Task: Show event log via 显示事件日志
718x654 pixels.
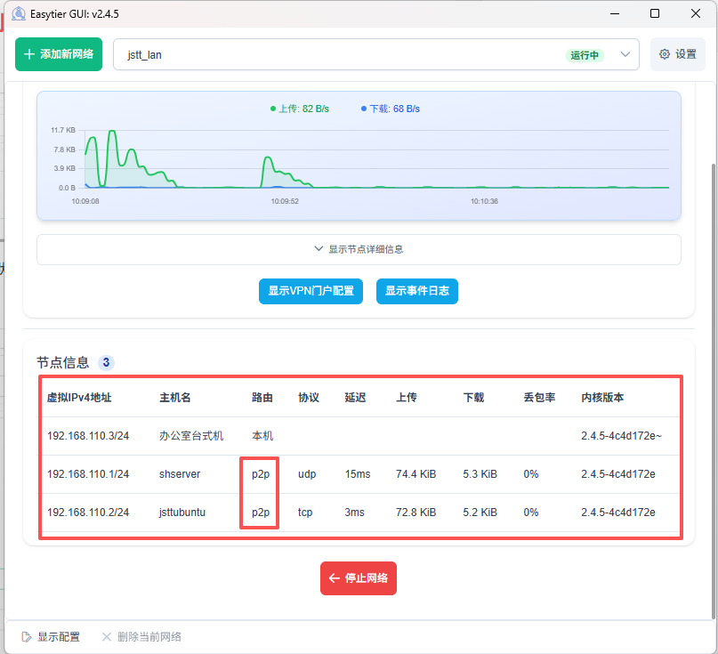Action: 416,291
